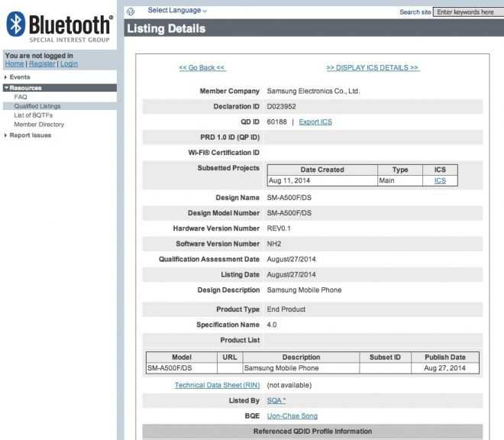
Task: Select Qualified Listings in sidebar
Action: pos(37,106)
